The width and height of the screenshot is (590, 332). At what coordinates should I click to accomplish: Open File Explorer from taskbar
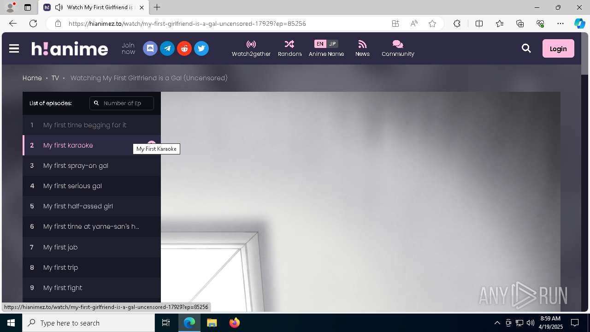coord(212,323)
